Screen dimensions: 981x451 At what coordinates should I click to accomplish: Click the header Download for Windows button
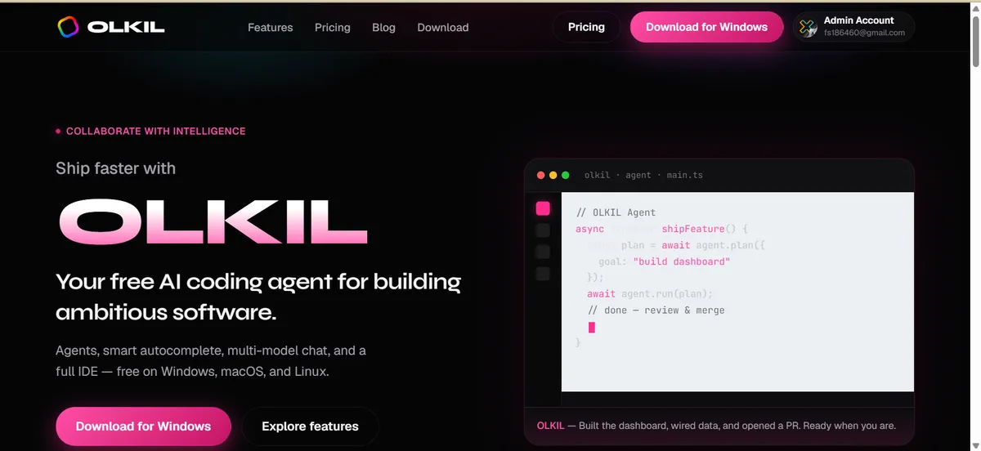[706, 27]
